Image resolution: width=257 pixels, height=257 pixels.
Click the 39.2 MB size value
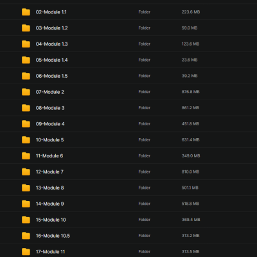click(190, 76)
